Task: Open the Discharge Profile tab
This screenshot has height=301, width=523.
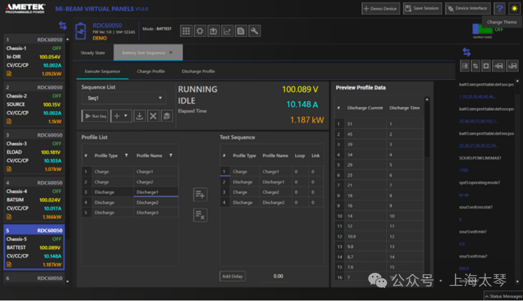Action: pos(198,71)
